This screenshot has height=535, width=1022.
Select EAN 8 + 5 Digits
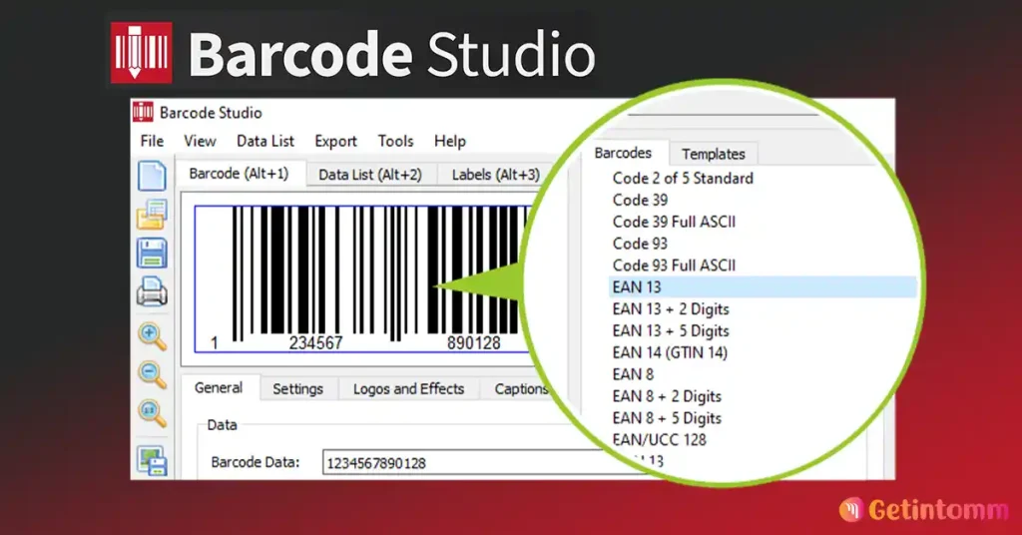(x=667, y=418)
